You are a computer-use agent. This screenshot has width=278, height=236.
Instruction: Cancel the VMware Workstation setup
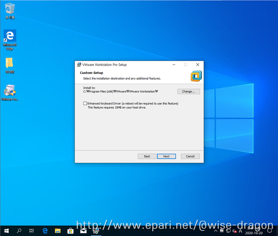tap(190, 156)
